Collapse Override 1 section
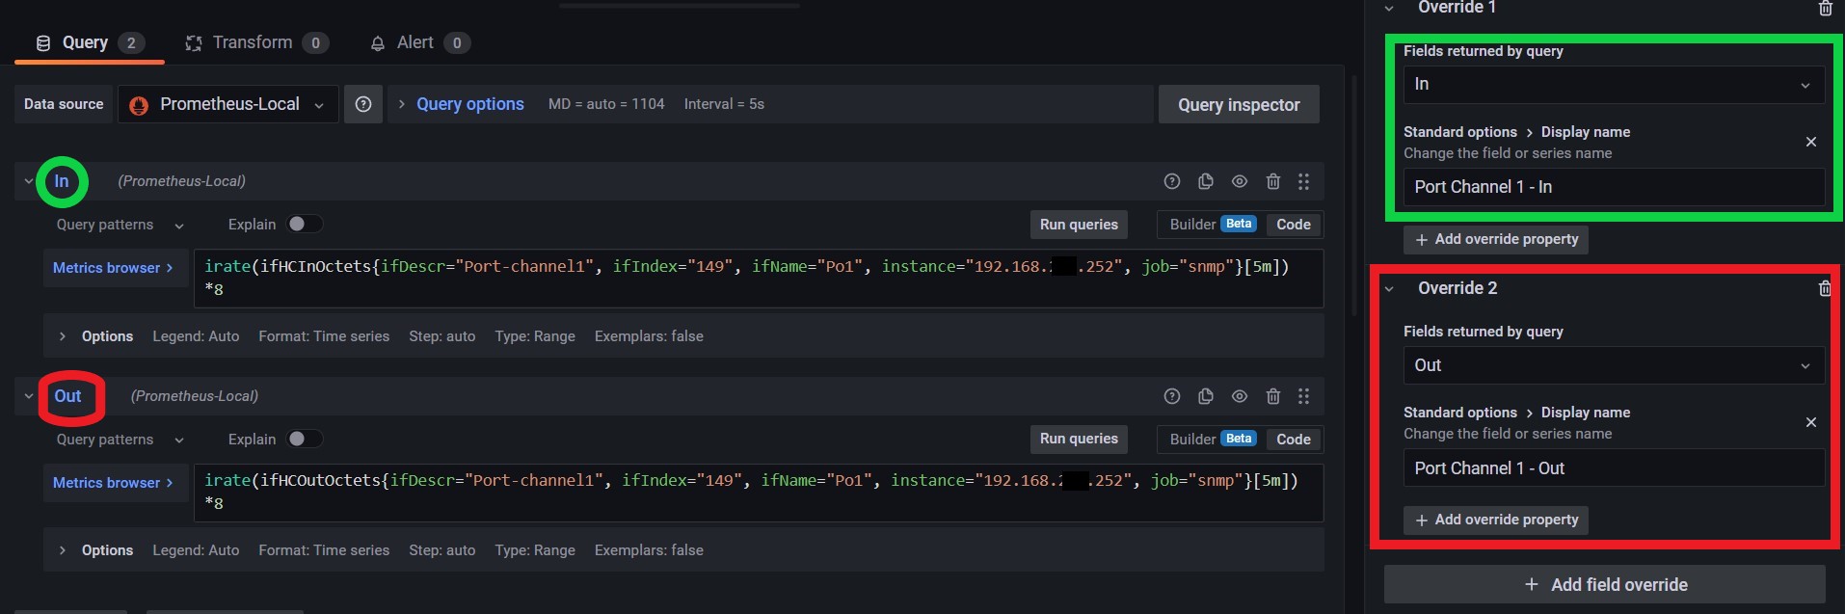Viewport: 1845px width, 614px height. (x=1389, y=9)
